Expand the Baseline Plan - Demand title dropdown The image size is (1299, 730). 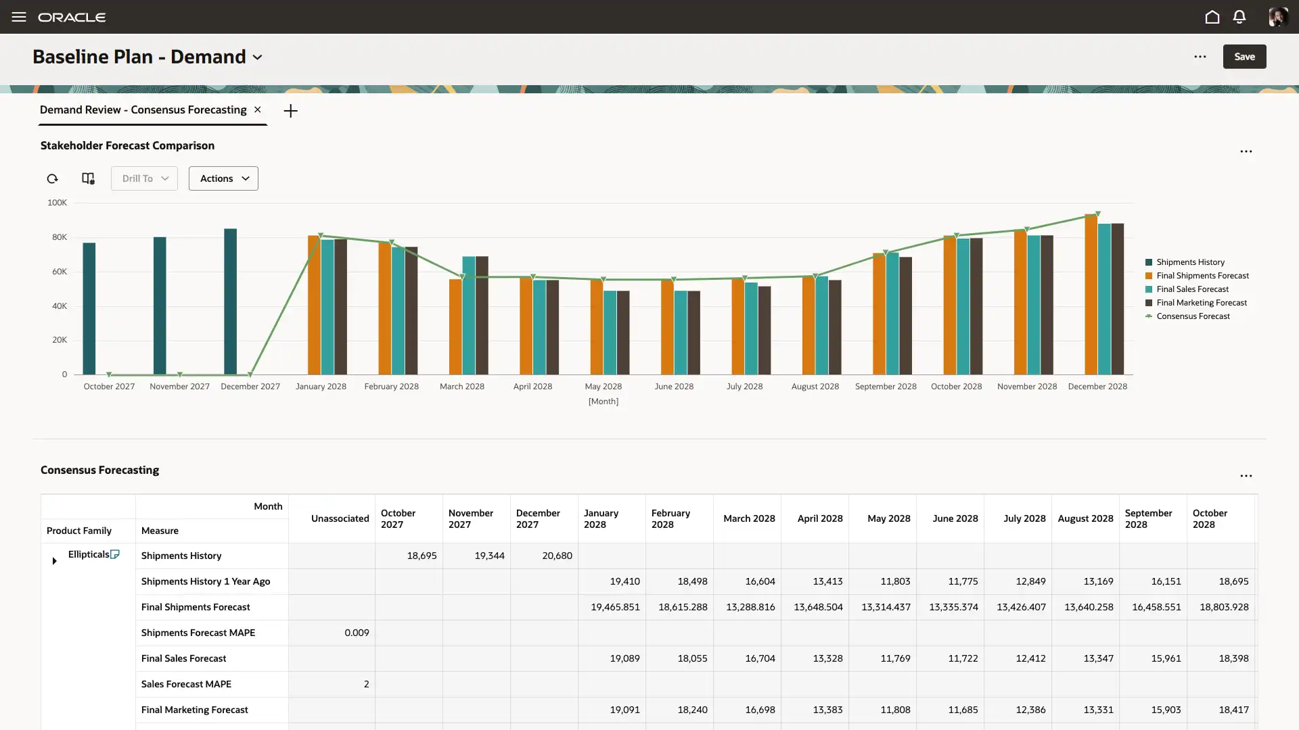(x=258, y=57)
